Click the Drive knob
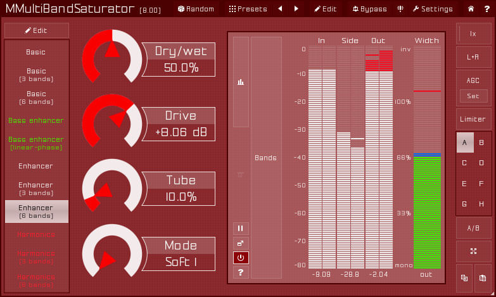The height and width of the screenshot is (297, 496). pyautogui.click(x=112, y=122)
